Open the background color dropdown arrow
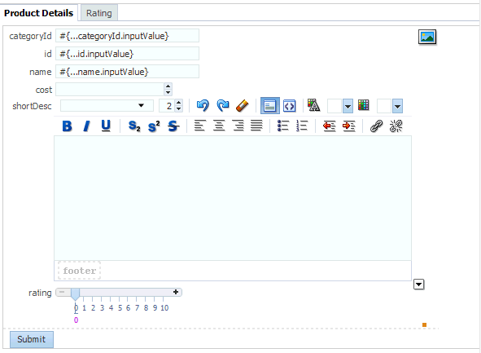 [x=397, y=106]
